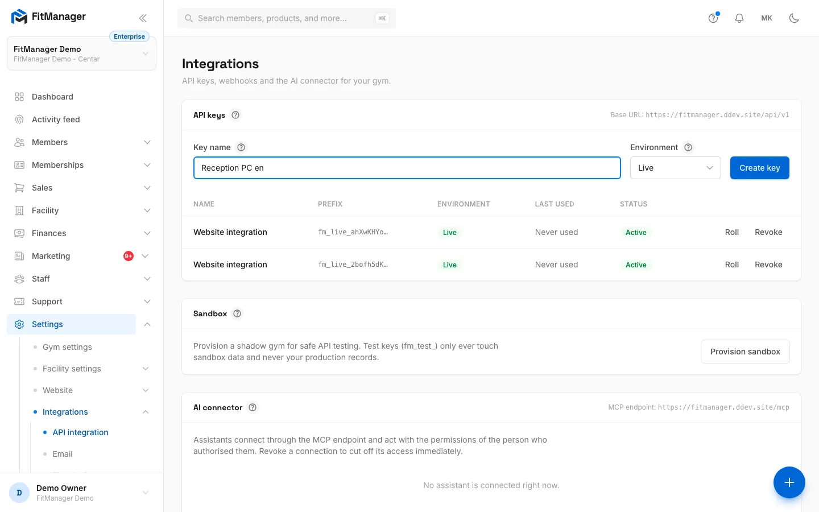Revoke the fm_live_2bofh5dK key
Screen dimensions: 819x512
[768, 265]
